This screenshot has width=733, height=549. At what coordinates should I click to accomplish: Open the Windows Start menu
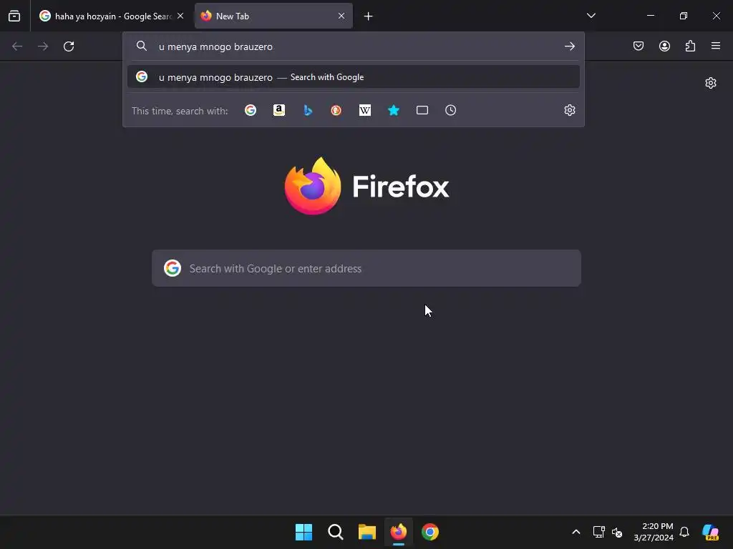tap(304, 532)
